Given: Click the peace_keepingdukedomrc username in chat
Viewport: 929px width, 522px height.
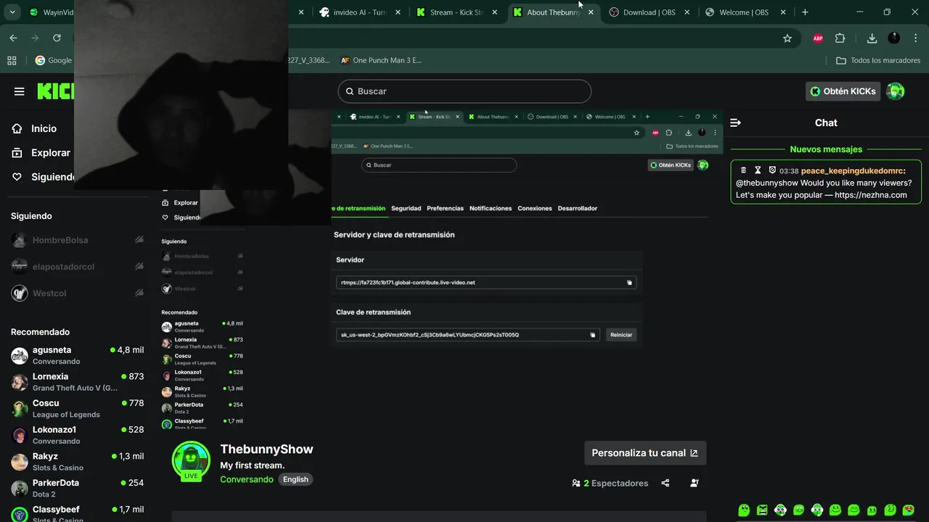Looking at the screenshot, I should (x=852, y=170).
